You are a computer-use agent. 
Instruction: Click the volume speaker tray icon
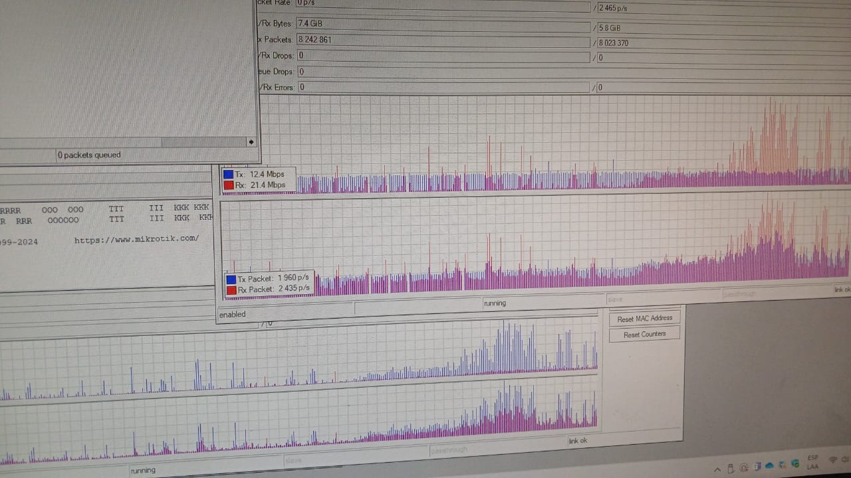pos(846,459)
